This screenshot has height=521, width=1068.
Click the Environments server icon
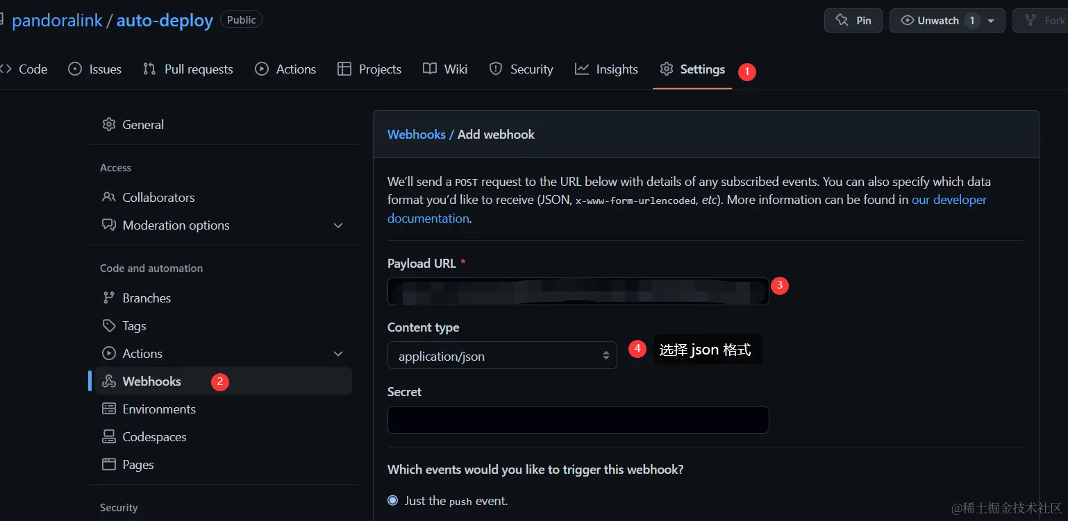[x=109, y=409]
